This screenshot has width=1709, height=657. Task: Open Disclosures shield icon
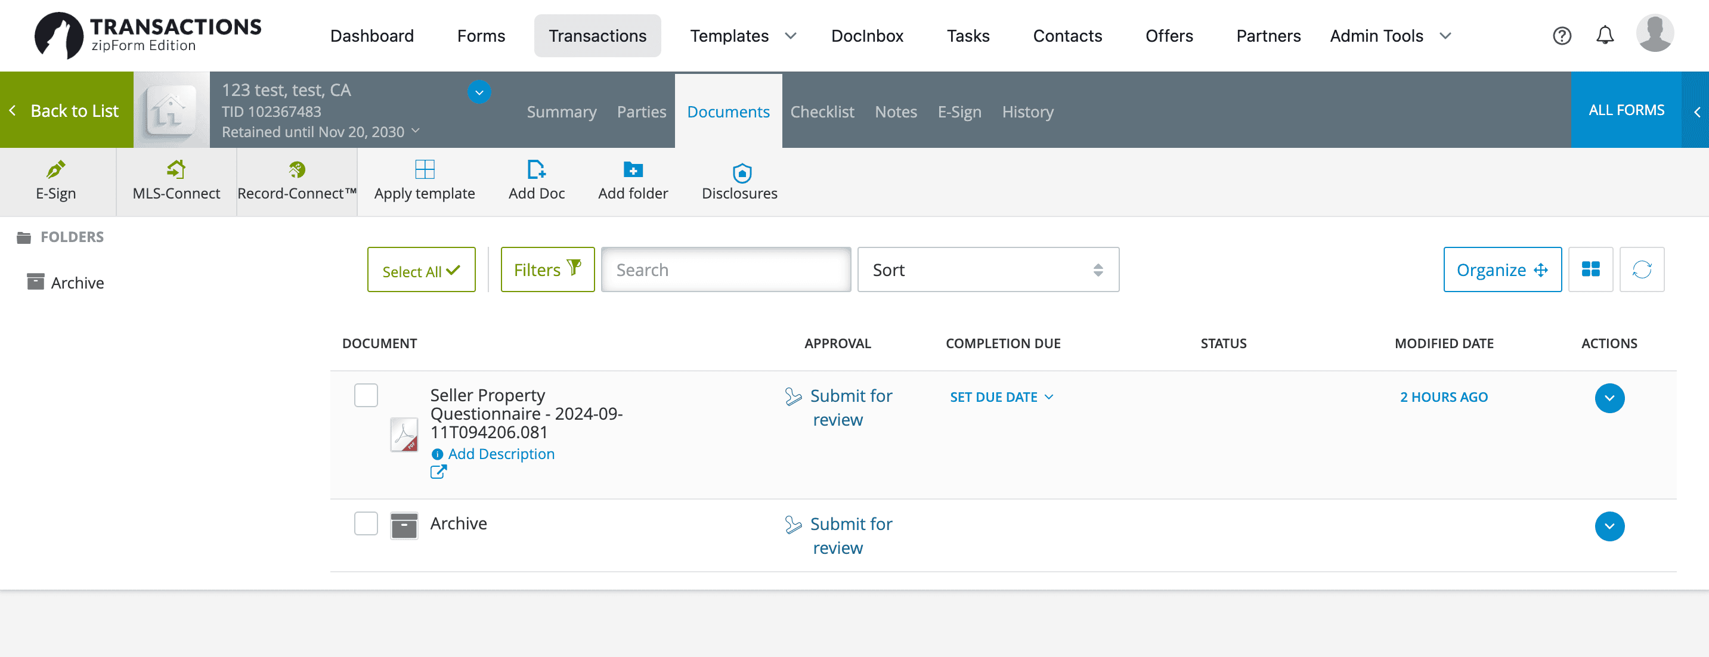point(741,173)
